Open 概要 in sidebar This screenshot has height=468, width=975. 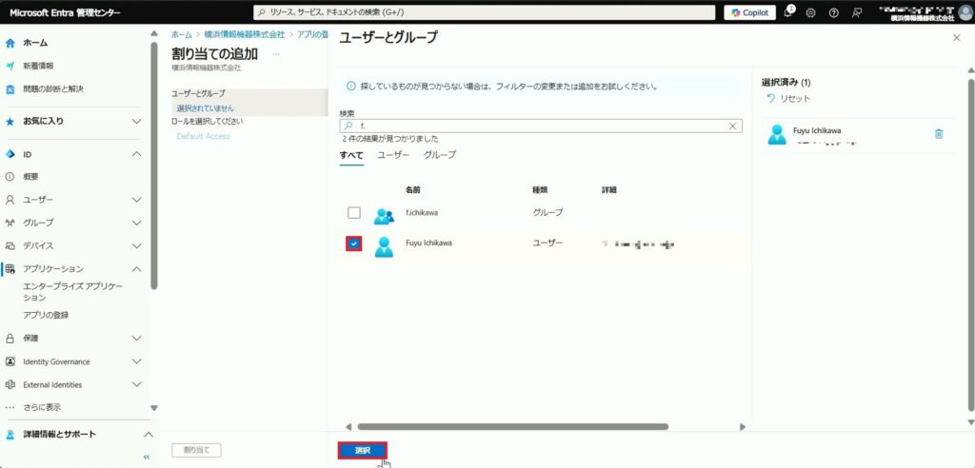tap(30, 177)
